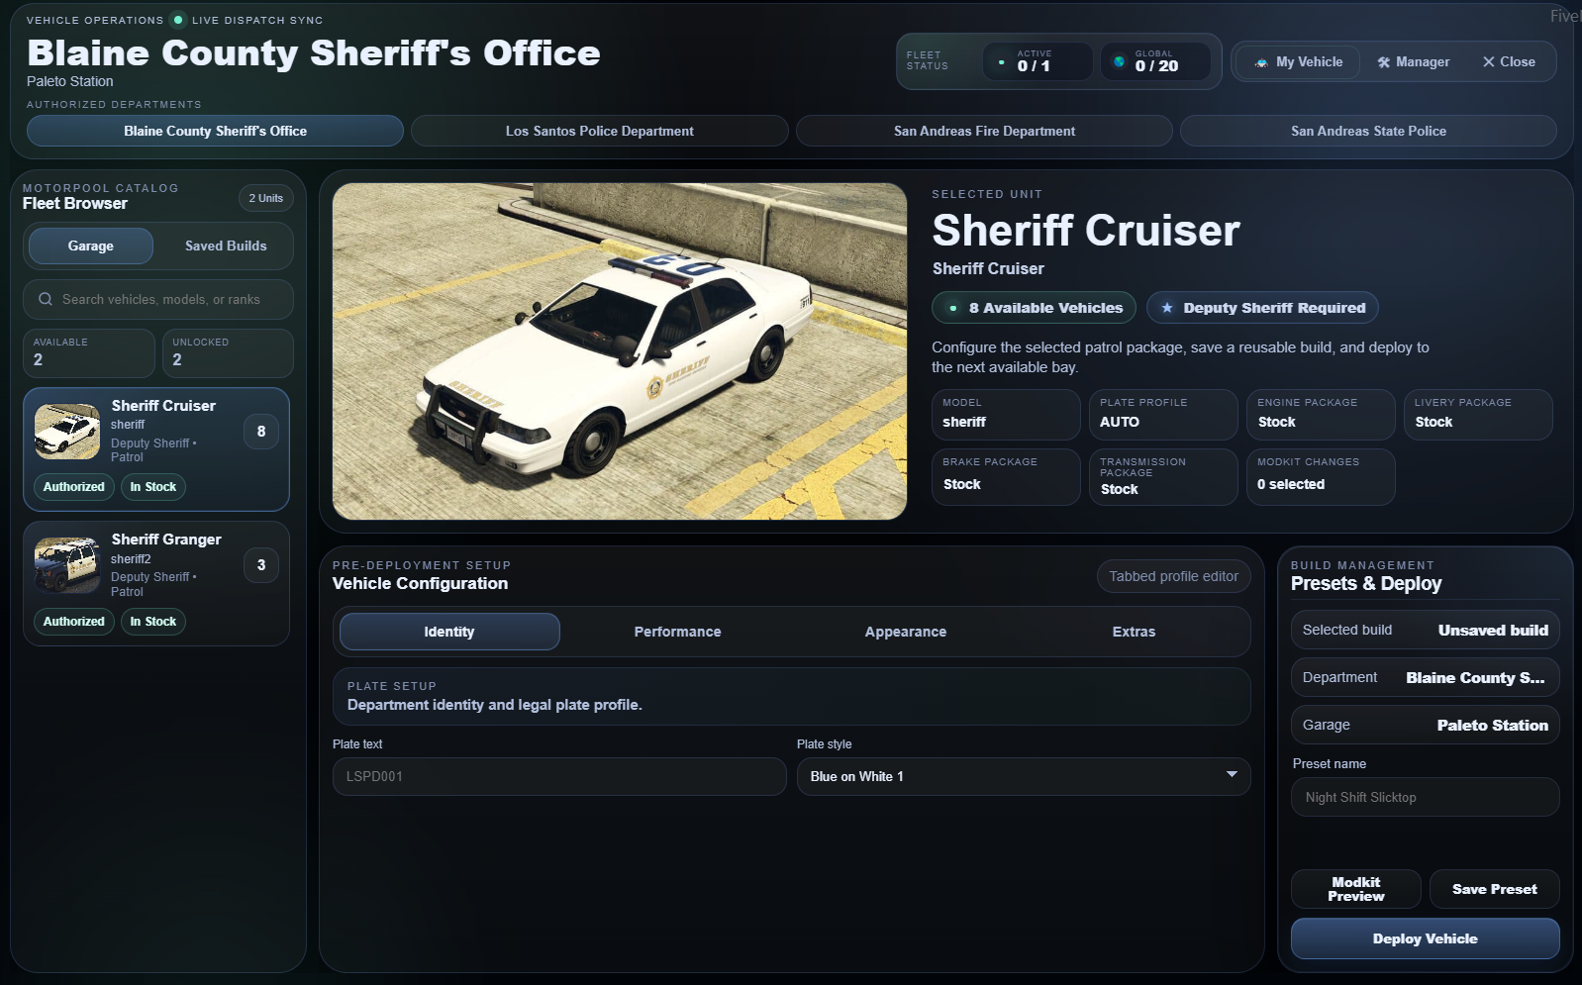
Task: Open the Extras tab
Action: point(1134,632)
